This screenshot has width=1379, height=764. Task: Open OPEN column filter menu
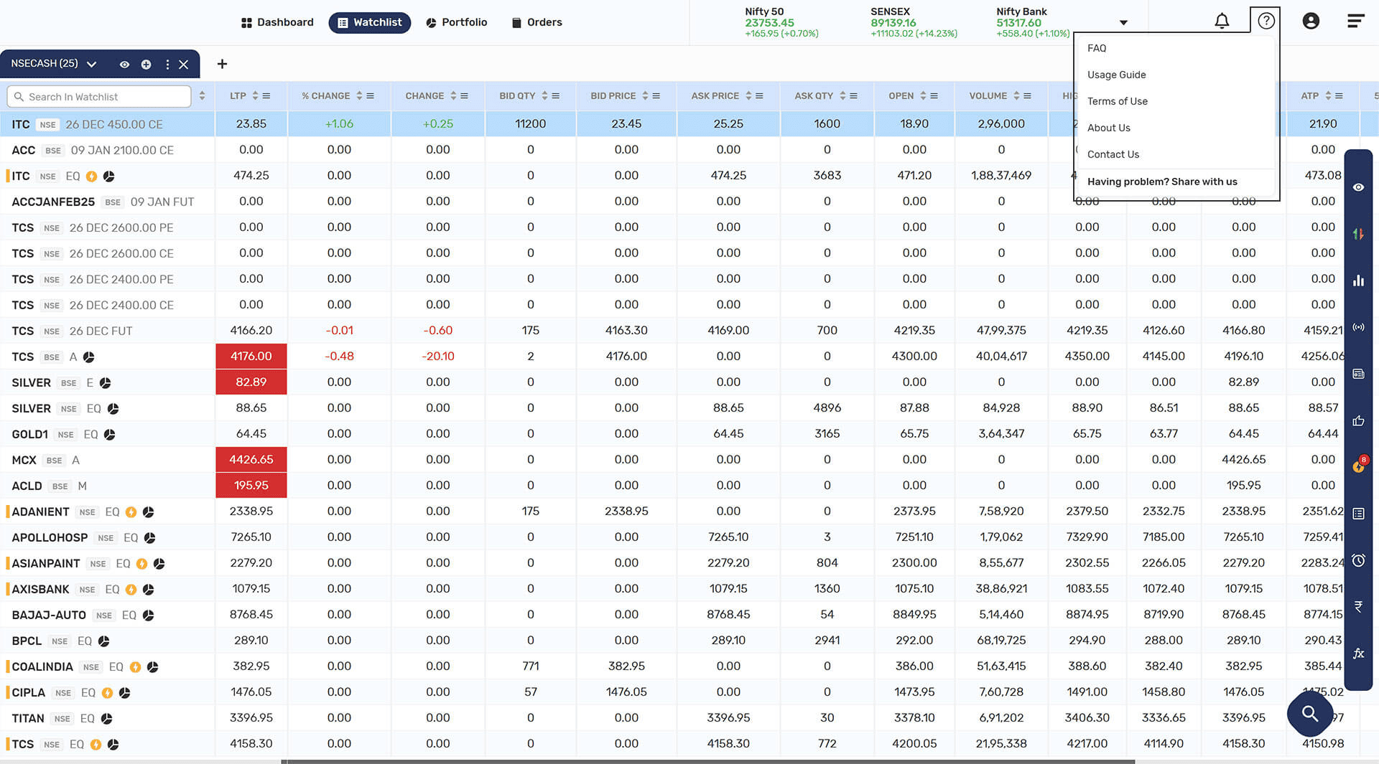point(934,96)
